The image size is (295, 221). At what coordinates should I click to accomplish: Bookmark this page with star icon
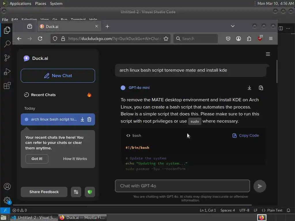pyautogui.click(x=166, y=39)
